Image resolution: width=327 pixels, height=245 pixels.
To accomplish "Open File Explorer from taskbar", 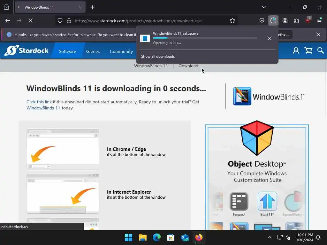I will [143, 237].
